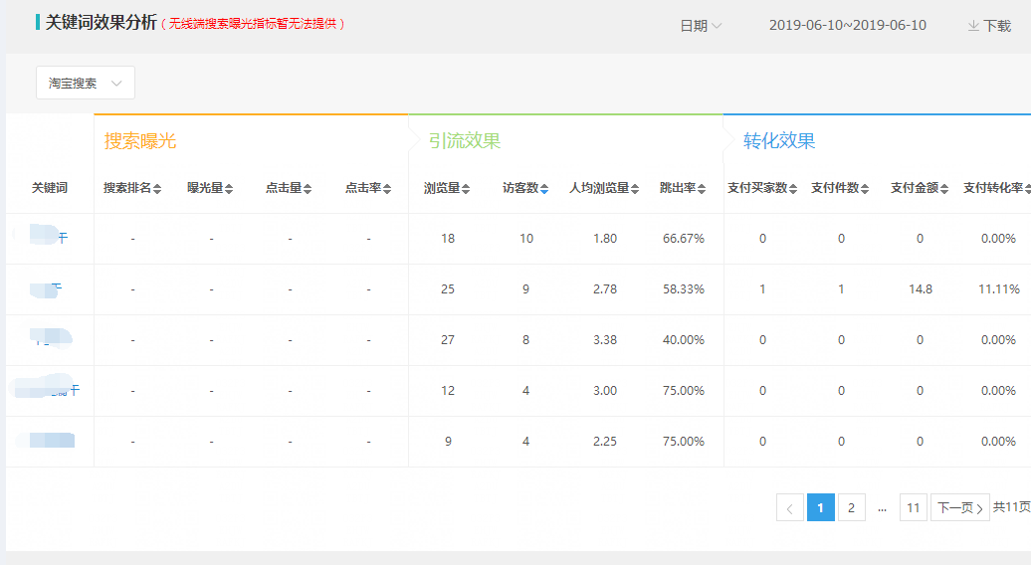The image size is (1031, 565).
Task: Sort by 人均浏览量 column arrows
Action: [635, 189]
